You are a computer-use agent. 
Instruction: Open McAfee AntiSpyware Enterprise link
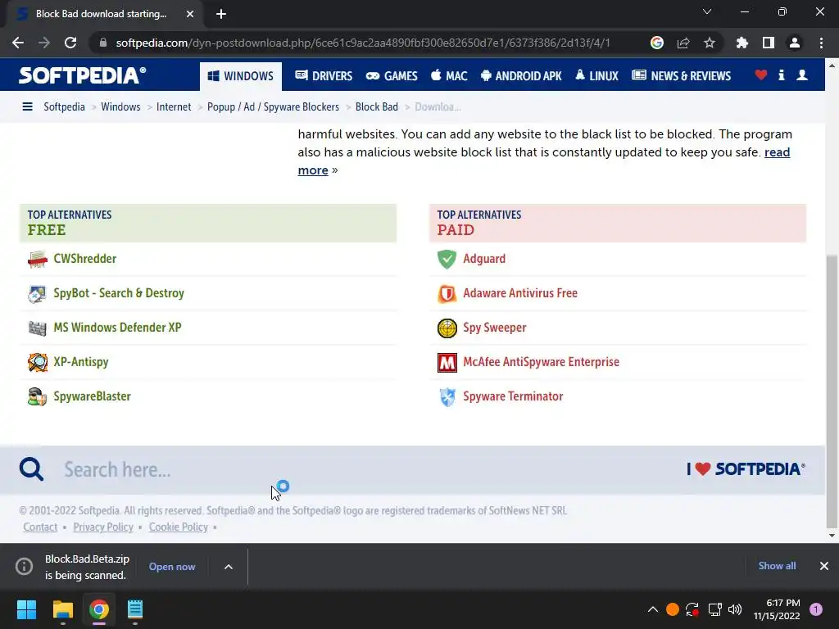(x=541, y=362)
